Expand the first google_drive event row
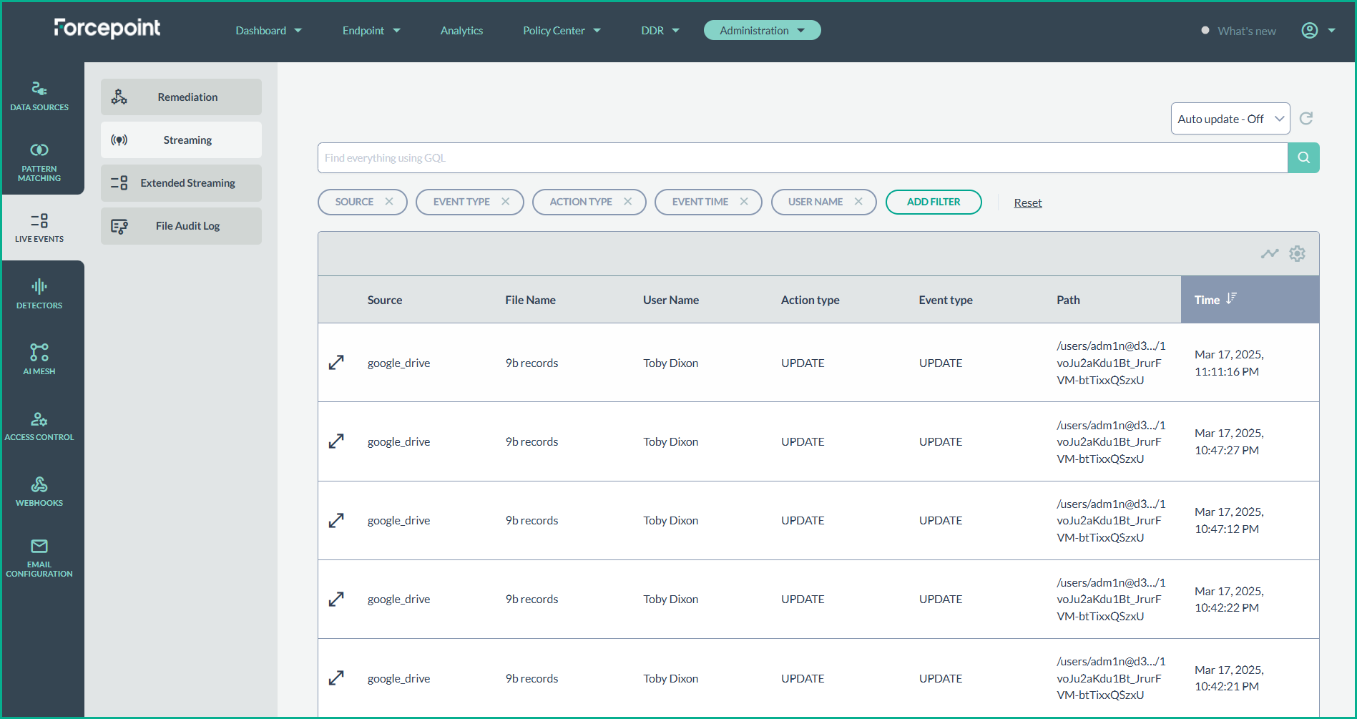 [336, 363]
